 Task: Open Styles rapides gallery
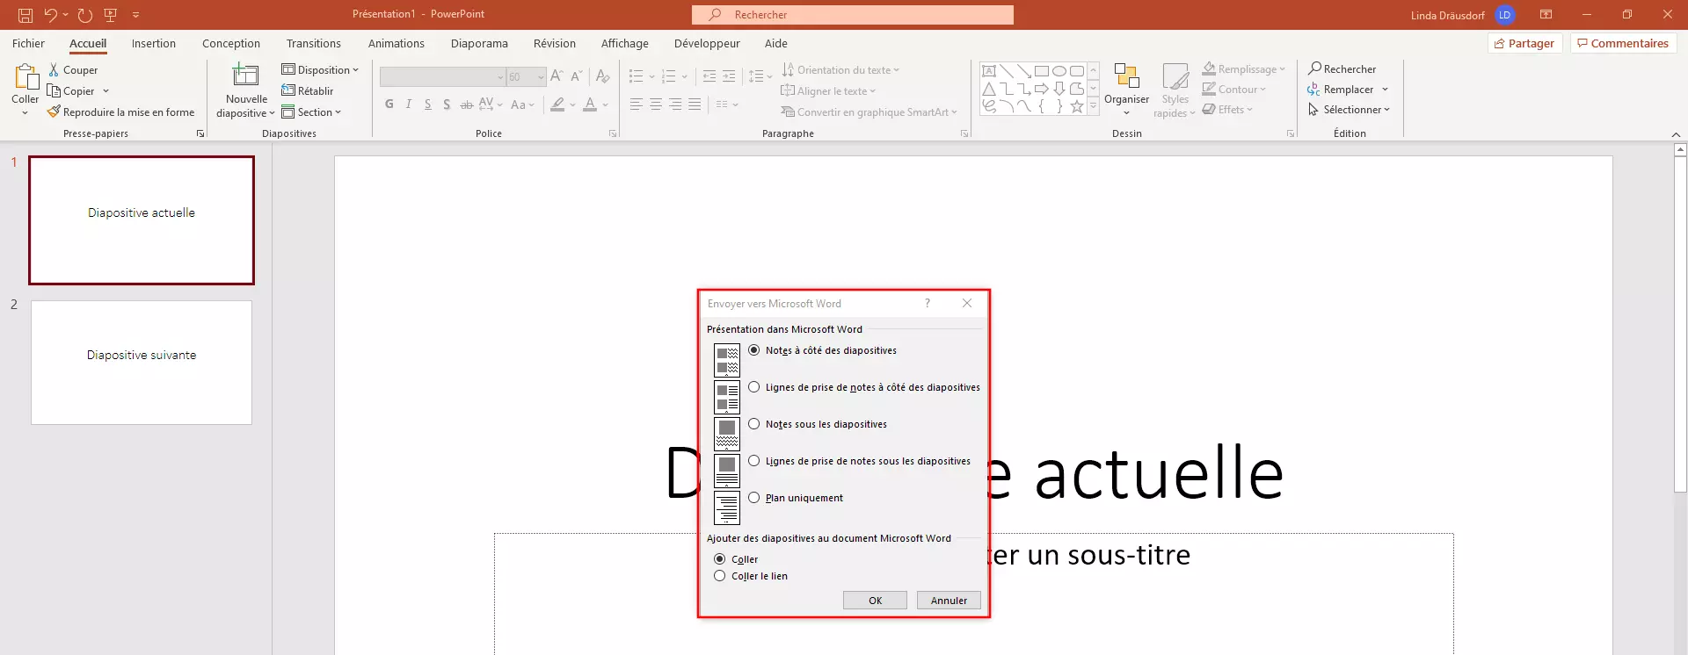tap(1175, 90)
